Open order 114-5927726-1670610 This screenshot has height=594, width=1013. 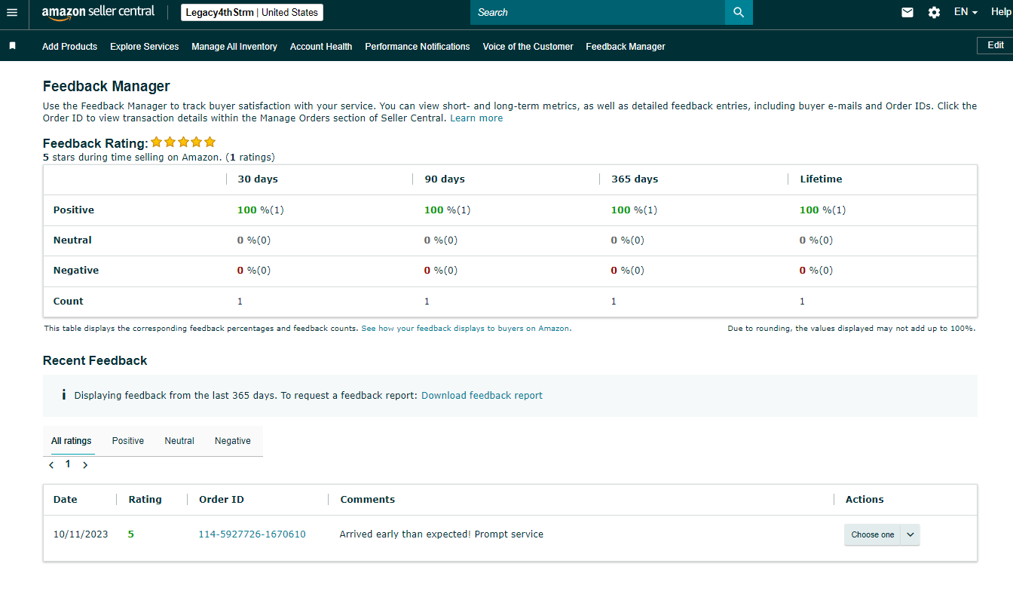pos(252,534)
